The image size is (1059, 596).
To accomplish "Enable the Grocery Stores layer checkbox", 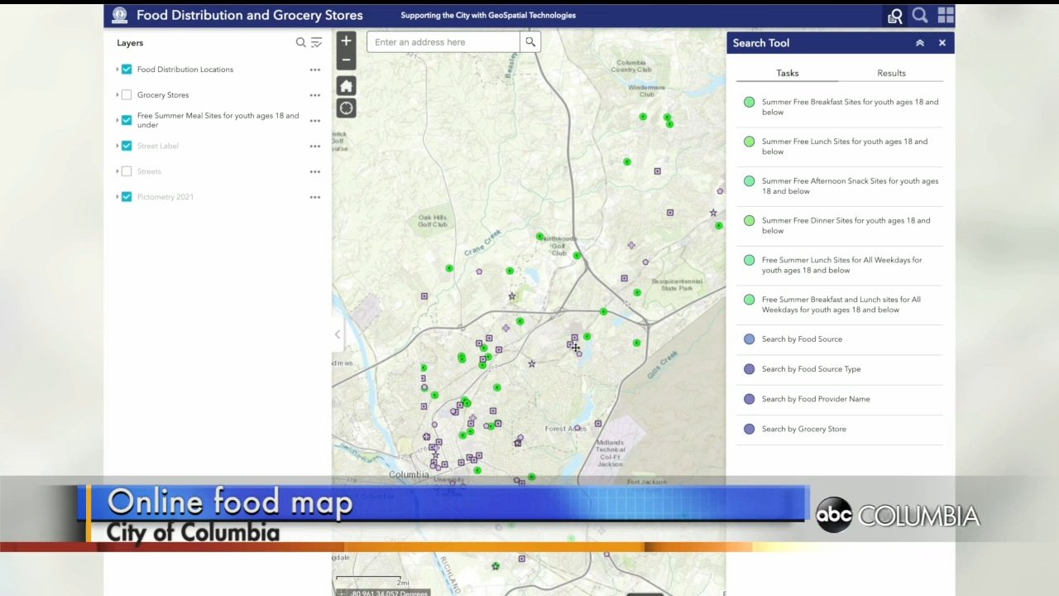I will pyautogui.click(x=127, y=95).
